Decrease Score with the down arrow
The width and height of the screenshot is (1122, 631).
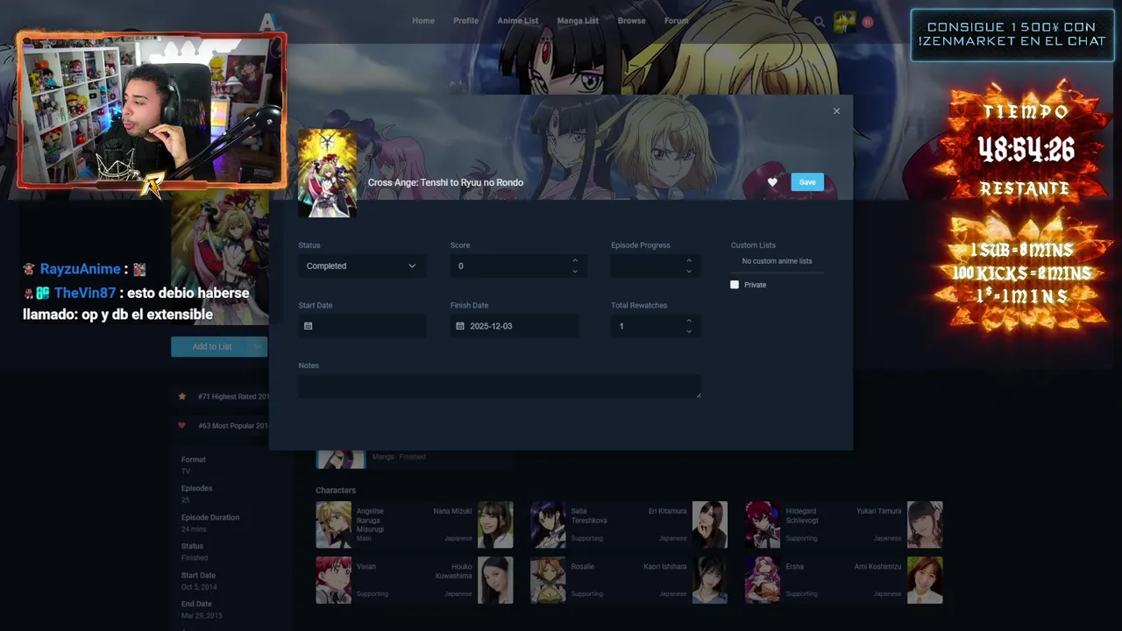[575, 271]
